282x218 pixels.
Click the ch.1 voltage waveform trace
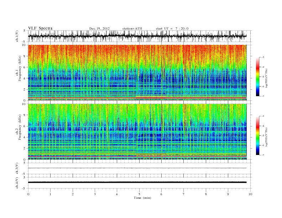tap(137, 36)
